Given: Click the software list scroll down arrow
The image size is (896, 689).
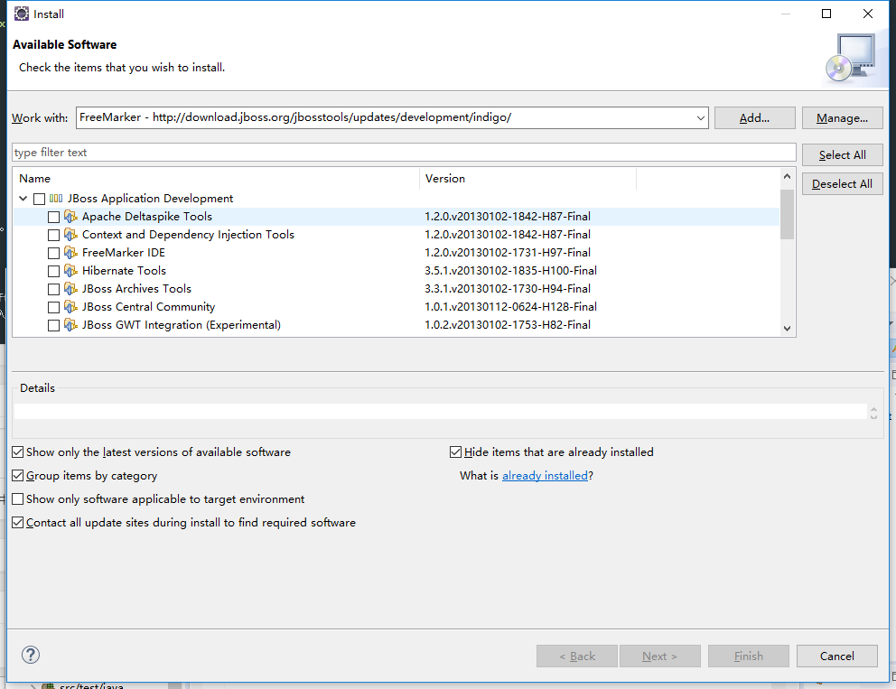Looking at the screenshot, I should (x=787, y=328).
